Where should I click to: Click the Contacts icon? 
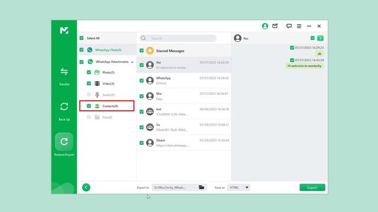pyautogui.click(x=97, y=106)
